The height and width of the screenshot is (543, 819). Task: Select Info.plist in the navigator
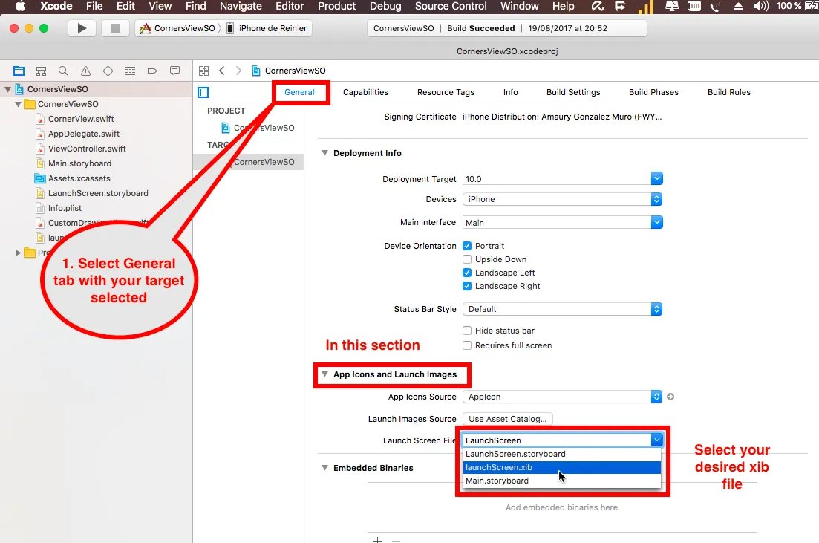pyautogui.click(x=65, y=208)
